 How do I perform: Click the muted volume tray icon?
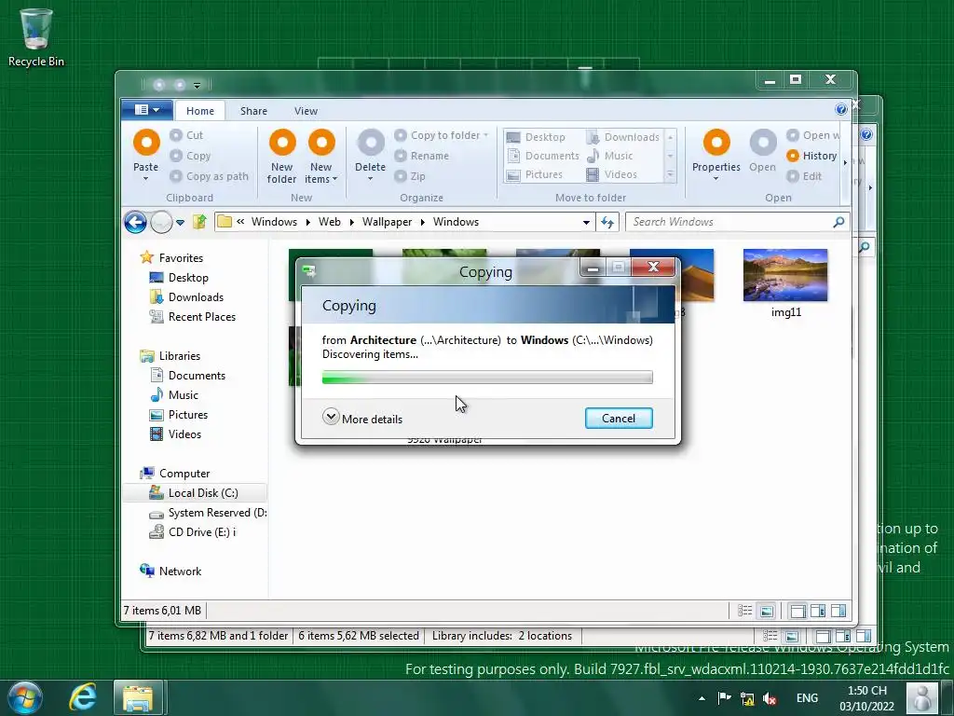click(770, 699)
